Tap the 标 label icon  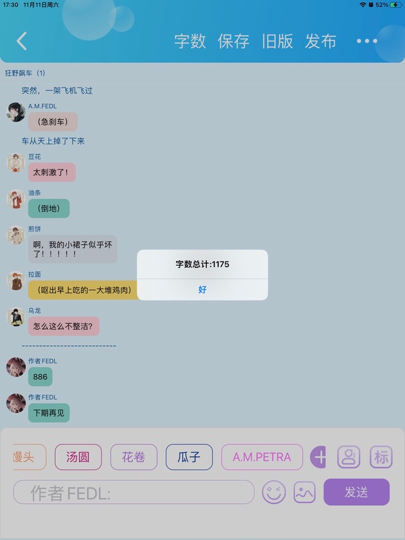[x=381, y=457]
